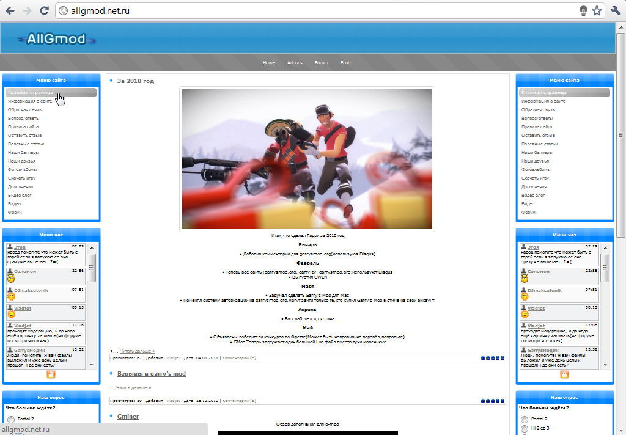Click down arrow of left mini-chat scrollbar
The image size is (626, 435).
pos(92,364)
